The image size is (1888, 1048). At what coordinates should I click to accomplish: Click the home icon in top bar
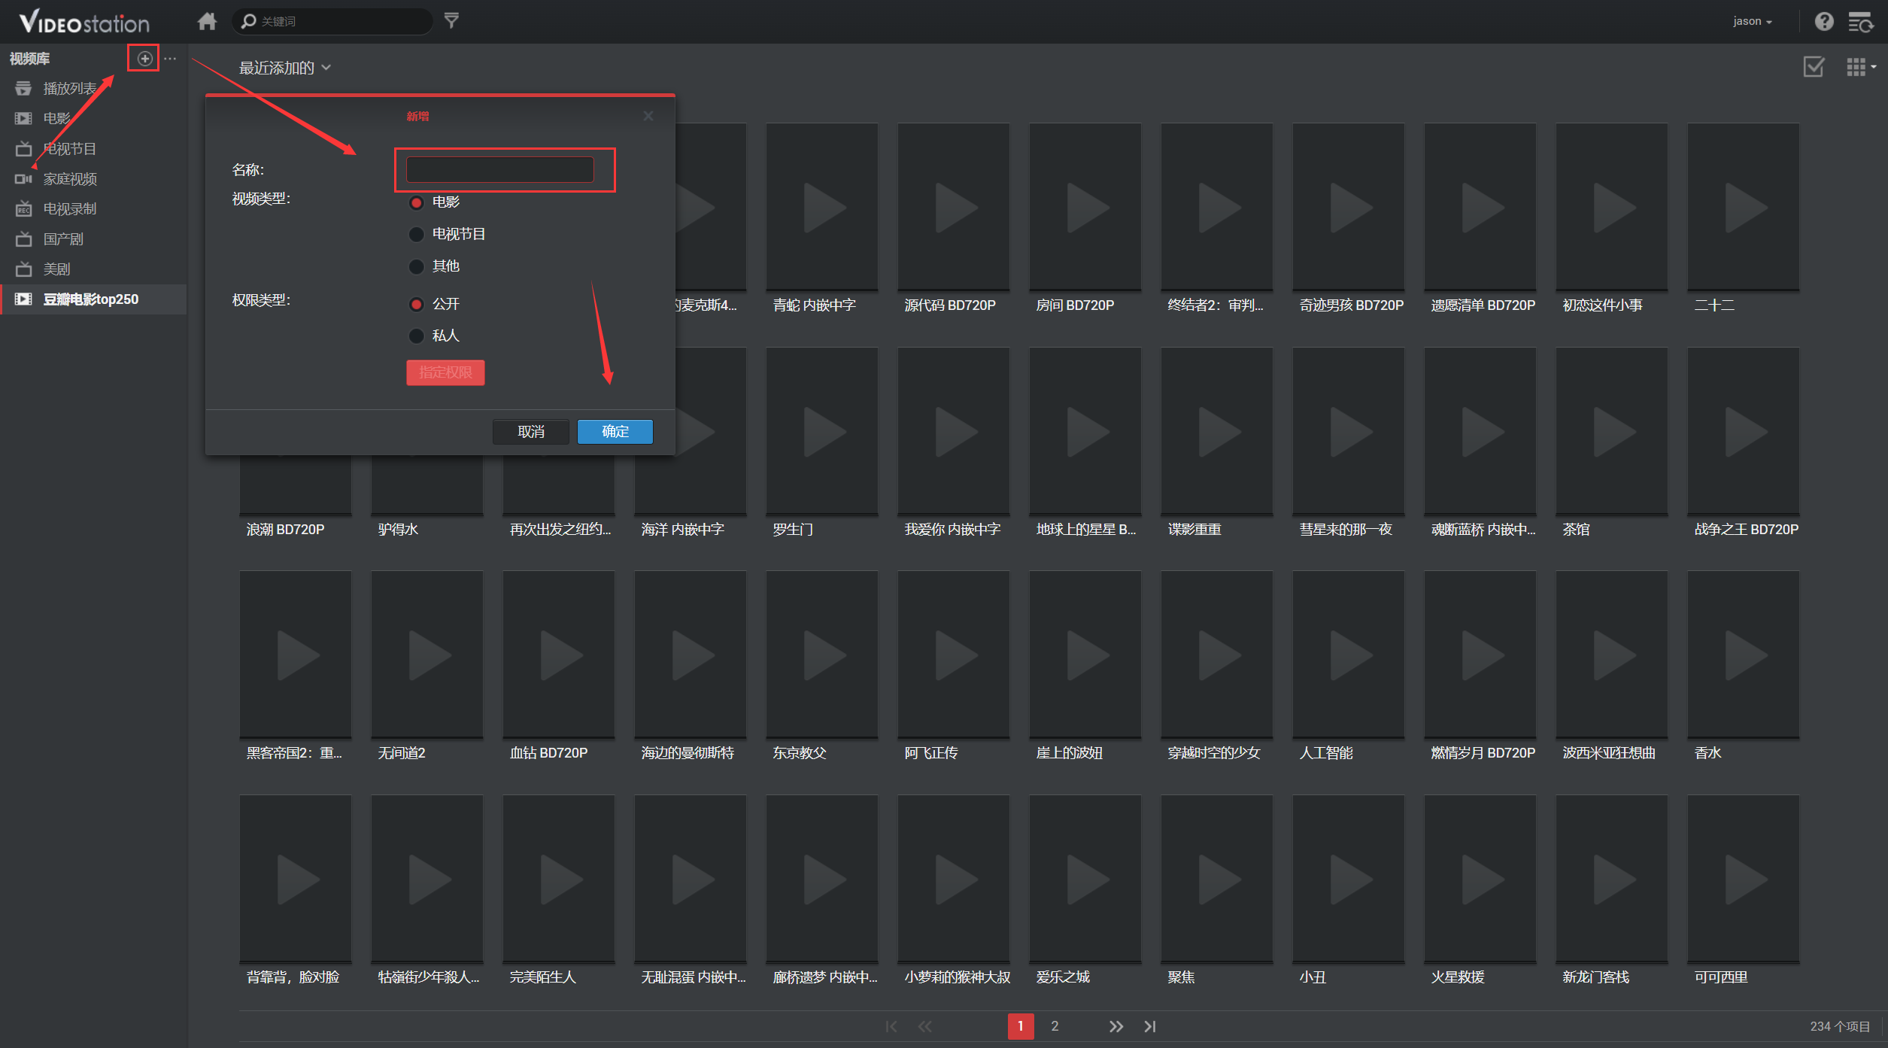[207, 21]
